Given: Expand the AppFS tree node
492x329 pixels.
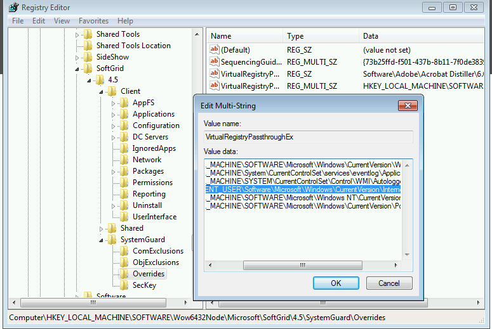Looking at the screenshot, I should coord(113,103).
